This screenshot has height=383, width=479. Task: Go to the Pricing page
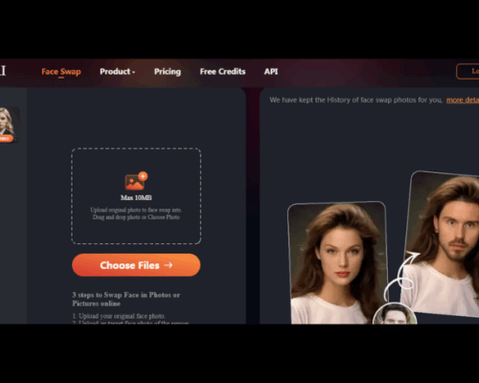tap(168, 72)
